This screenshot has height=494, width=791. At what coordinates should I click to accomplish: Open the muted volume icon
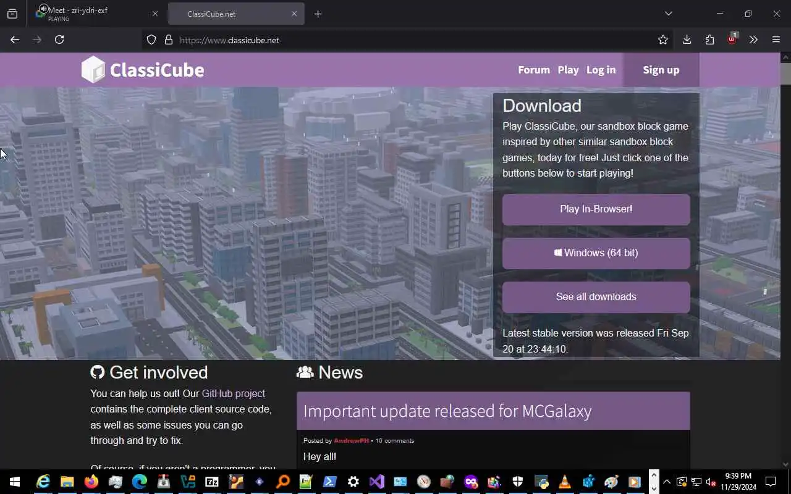coord(711,482)
